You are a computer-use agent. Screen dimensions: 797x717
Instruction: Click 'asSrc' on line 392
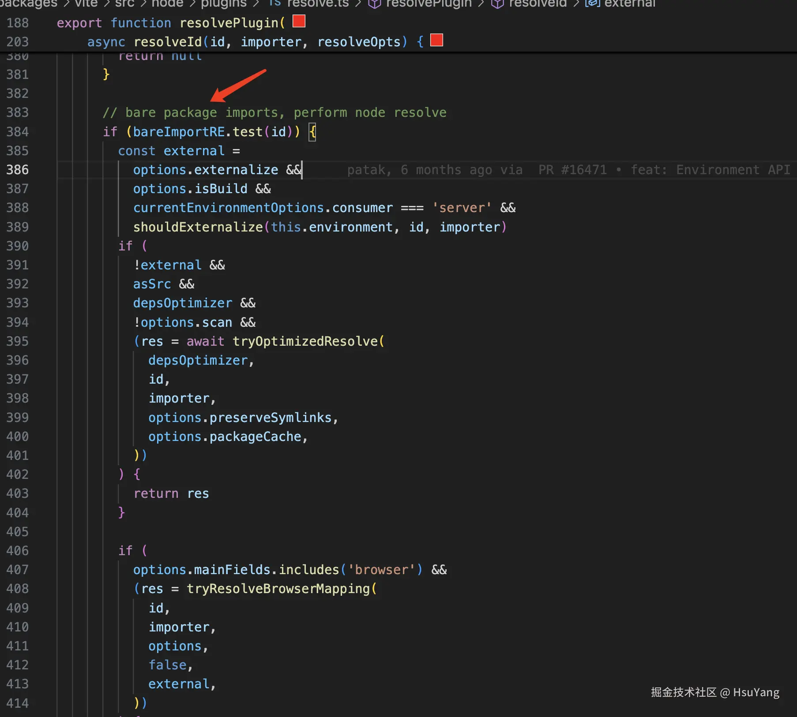152,284
